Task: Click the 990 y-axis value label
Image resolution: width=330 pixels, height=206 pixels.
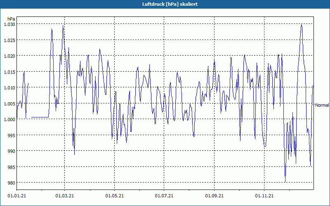Action: (12, 151)
